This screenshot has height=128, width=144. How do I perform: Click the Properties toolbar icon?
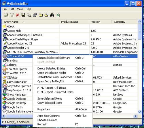coord(35,15)
